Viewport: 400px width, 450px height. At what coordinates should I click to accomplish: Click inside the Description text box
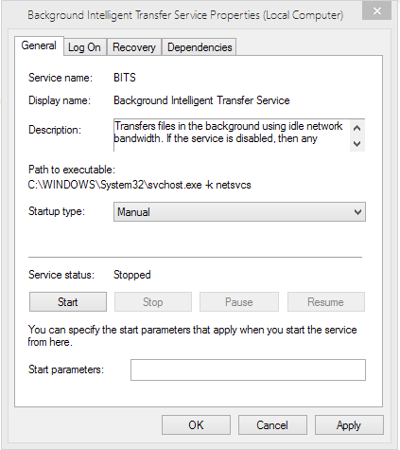click(x=232, y=135)
